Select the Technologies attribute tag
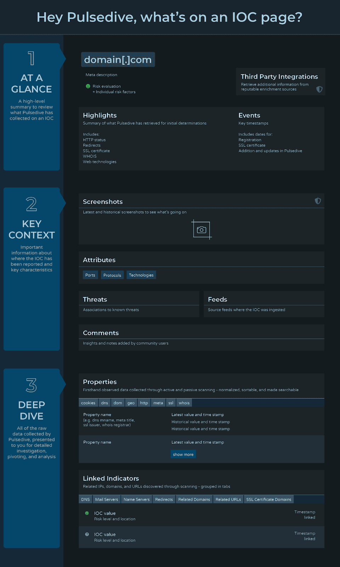This screenshot has width=340, height=567. click(141, 275)
